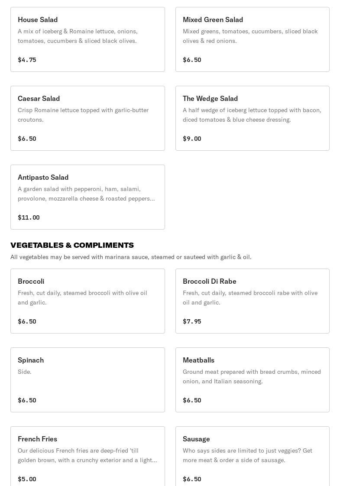Open the Spinach side card

click(87, 380)
